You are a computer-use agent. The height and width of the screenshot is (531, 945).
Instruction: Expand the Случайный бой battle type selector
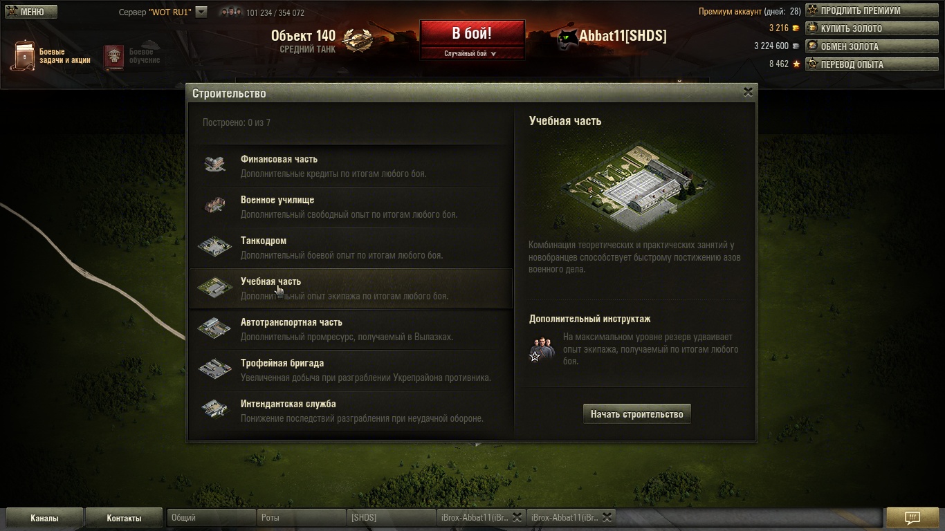point(470,53)
